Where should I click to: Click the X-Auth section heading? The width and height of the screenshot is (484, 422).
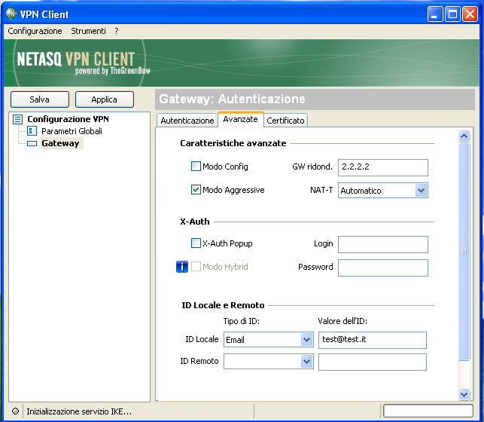point(195,222)
